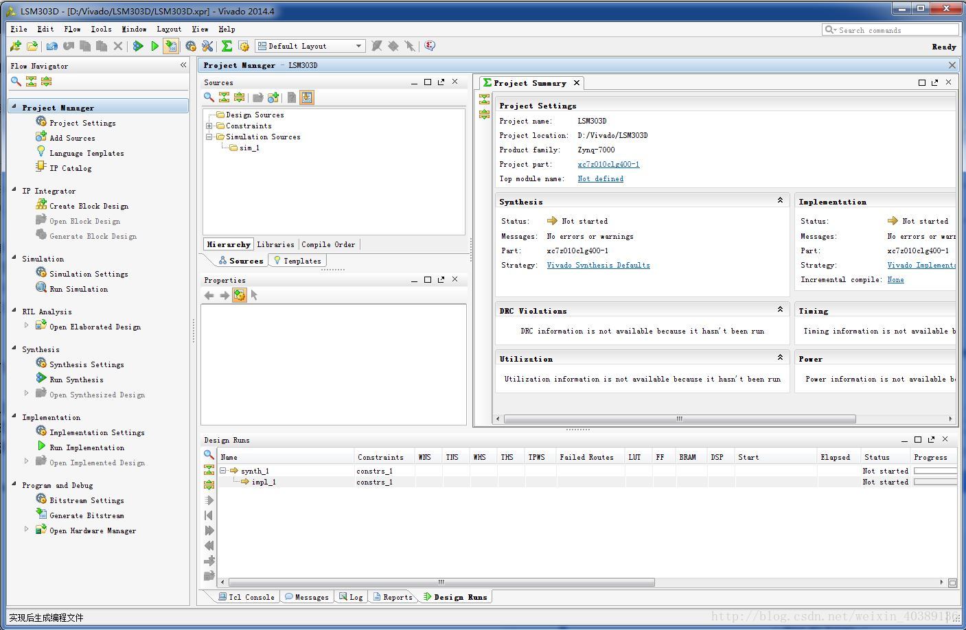
Task: Click the highlighted icon in Properties toolbar
Action: coord(239,295)
